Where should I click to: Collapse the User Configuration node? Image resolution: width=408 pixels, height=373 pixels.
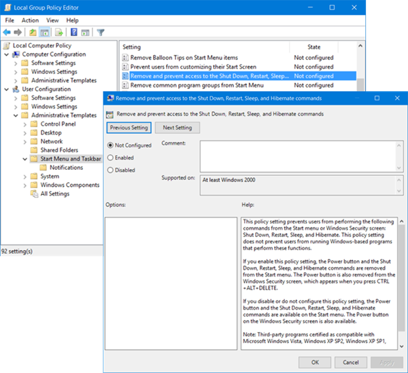(7, 90)
